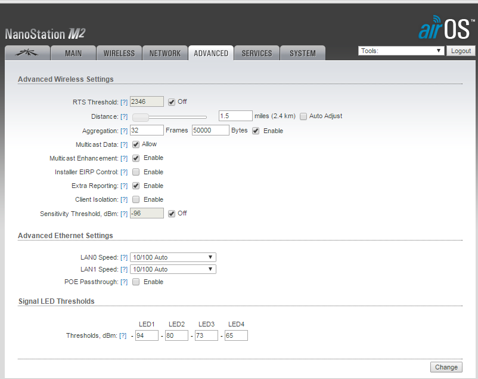Open POE Passthrough help link
478x379 pixels.
124,282
